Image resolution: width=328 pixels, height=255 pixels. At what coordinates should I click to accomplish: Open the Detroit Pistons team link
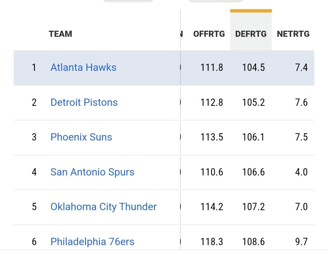84,102
